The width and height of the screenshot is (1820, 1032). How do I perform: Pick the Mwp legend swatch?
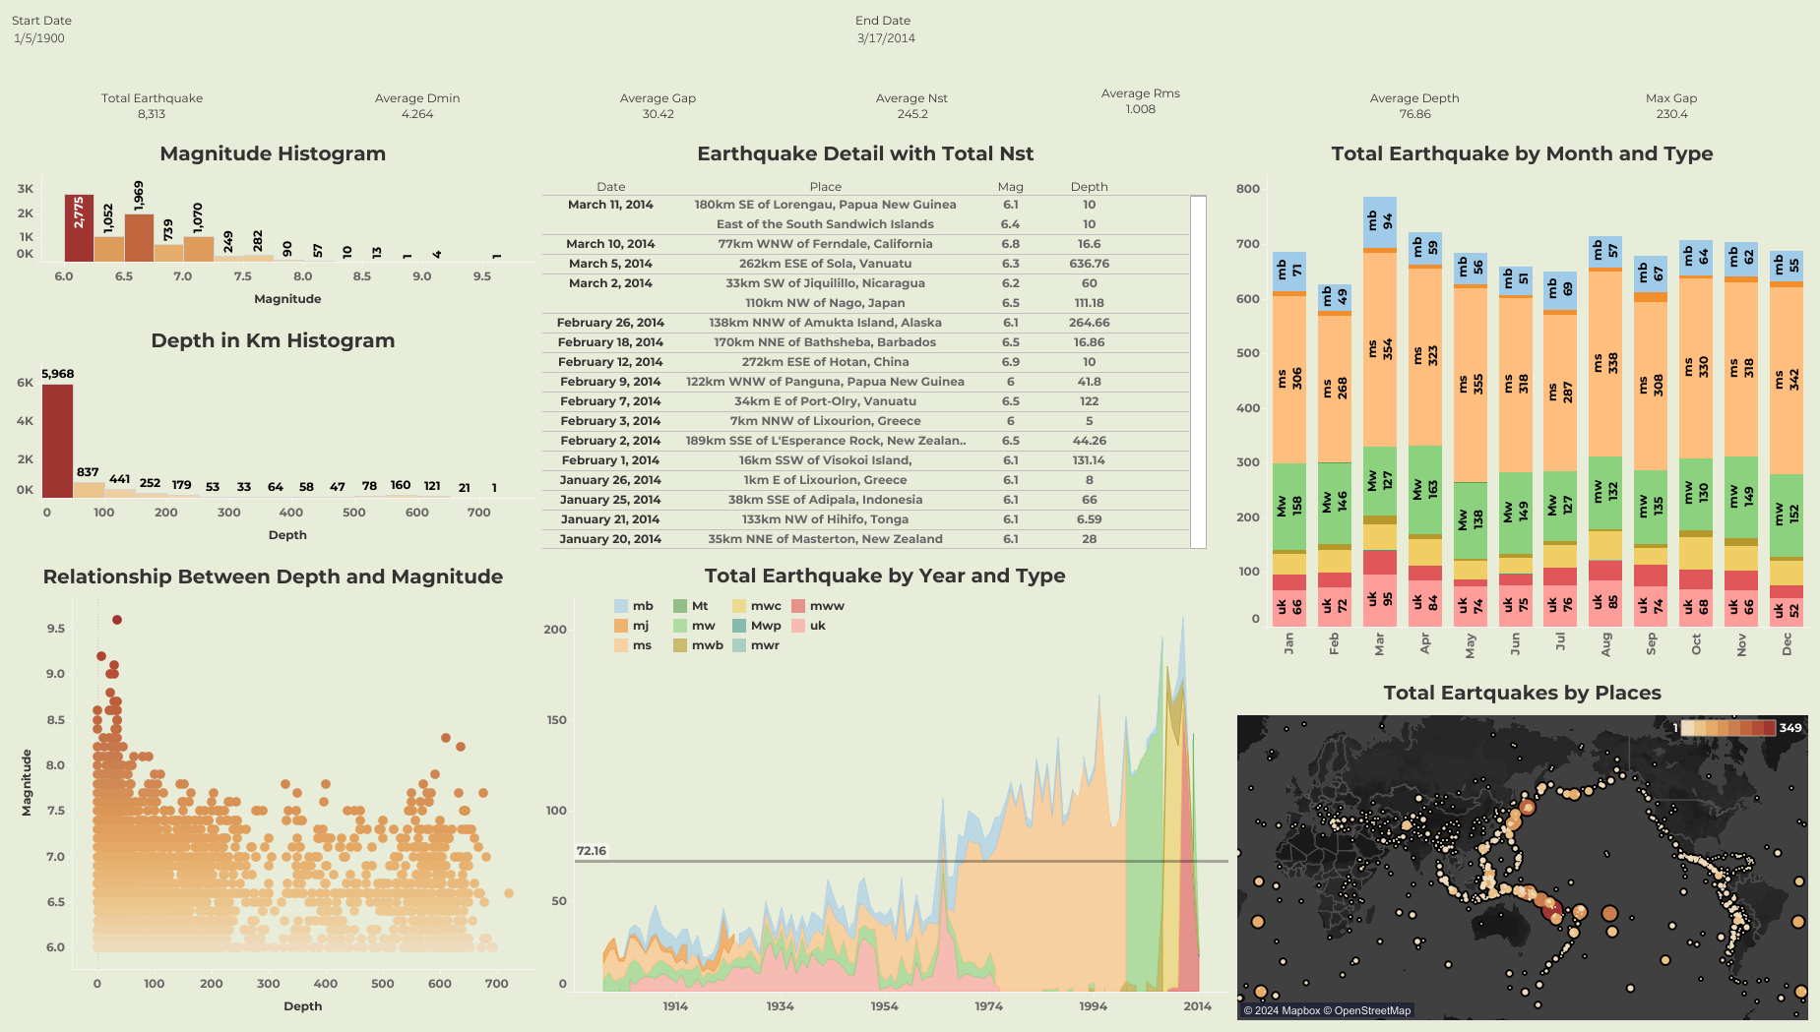tap(739, 626)
